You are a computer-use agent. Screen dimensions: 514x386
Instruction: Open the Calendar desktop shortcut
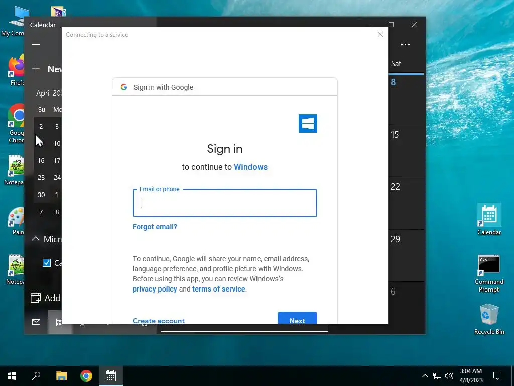click(489, 219)
